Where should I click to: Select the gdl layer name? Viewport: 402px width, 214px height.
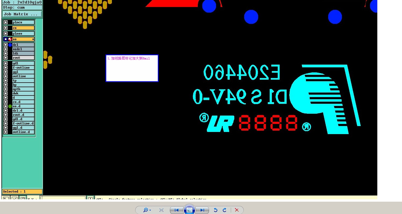pyautogui.click(x=23, y=63)
